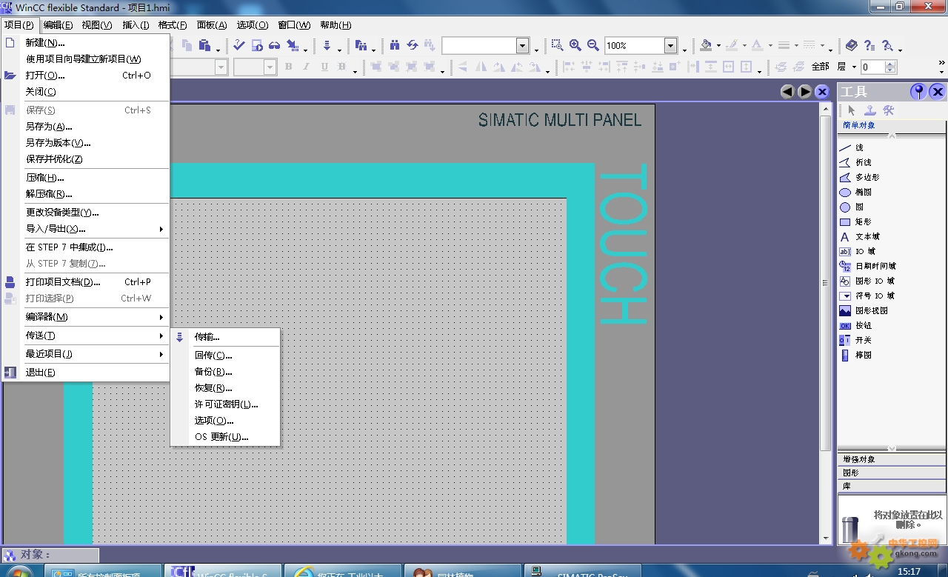Click the right navigation arrow button
Viewport: 948px width, 577px height.
(805, 92)
